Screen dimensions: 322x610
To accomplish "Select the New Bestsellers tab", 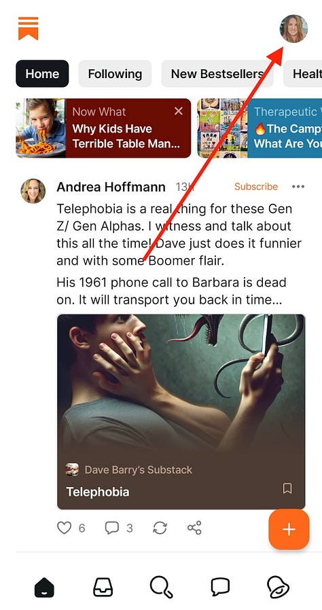I will coord(217,73).
